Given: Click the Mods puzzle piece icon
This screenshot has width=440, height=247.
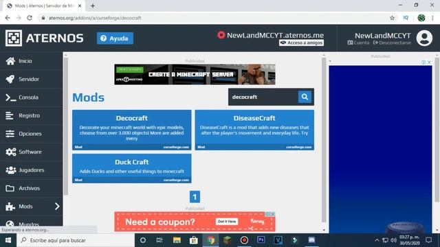Looking at the screenshot, I should tap(10, 207).
